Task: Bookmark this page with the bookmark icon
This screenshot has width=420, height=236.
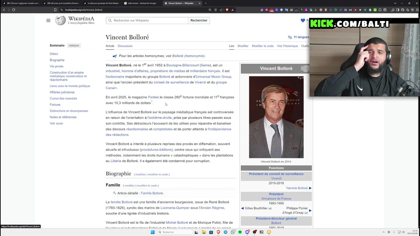Action: pyautogui.click(x=55, y=10)
